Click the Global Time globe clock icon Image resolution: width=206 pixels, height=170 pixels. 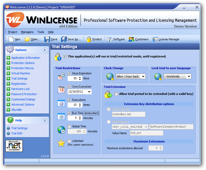coord(61,130)
